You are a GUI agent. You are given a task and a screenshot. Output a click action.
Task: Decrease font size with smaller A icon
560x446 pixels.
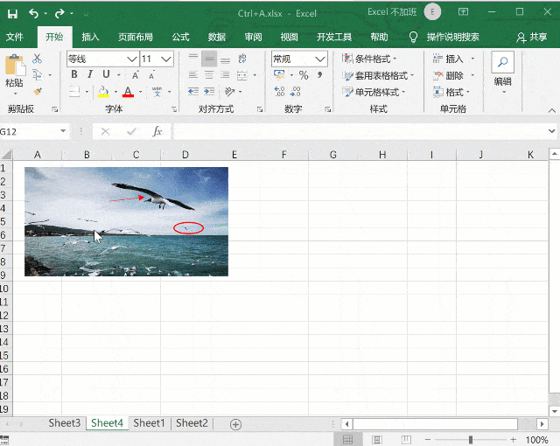click(x=151, y=75)
